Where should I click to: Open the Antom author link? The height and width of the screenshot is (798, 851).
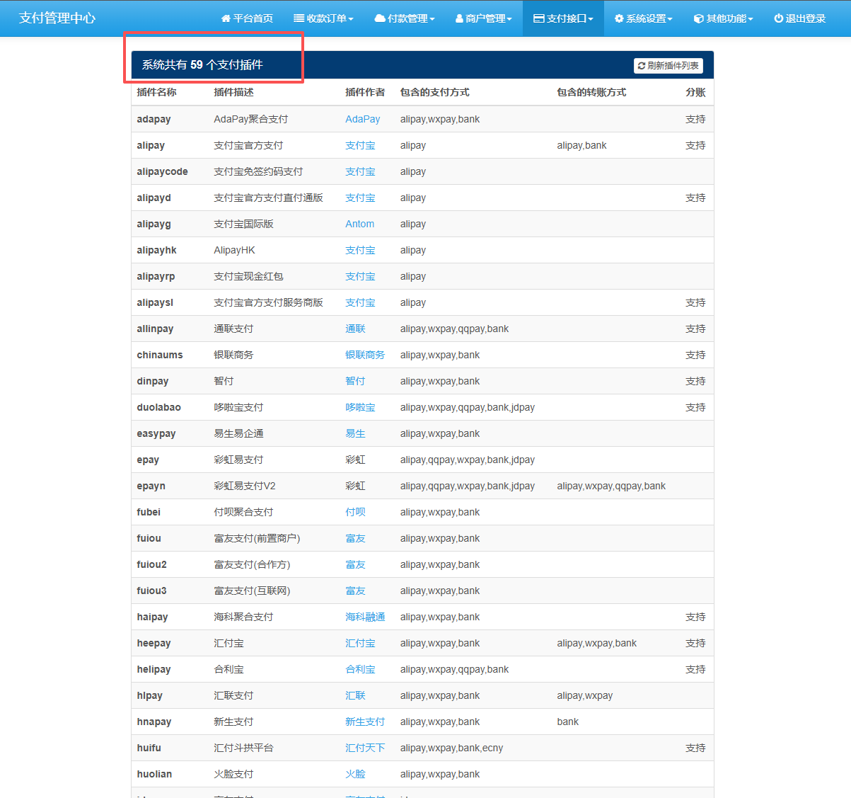click(359, 224)
